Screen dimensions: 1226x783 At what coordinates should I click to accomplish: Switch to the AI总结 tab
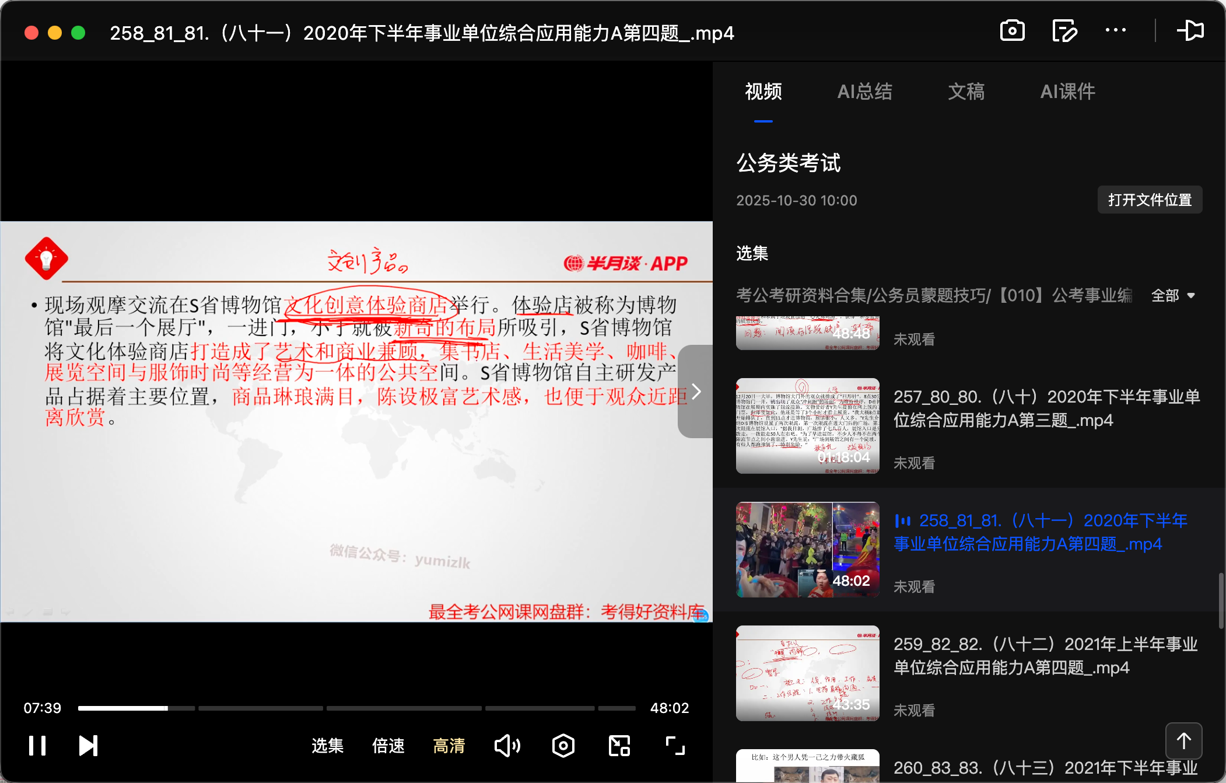pyautogui.click(x=864, y=92)
